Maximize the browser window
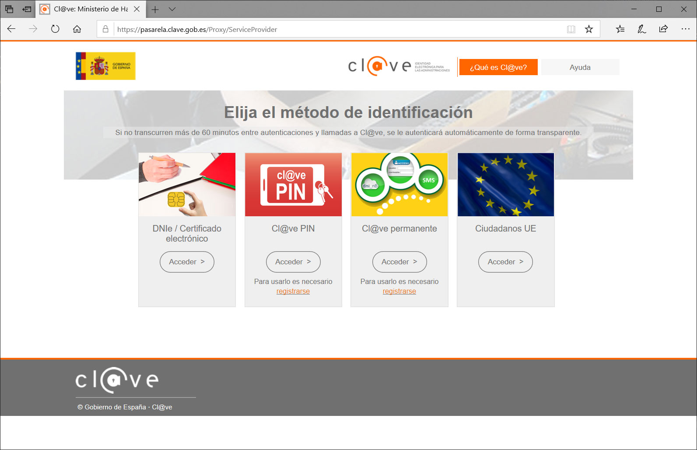 click(659, 9)
